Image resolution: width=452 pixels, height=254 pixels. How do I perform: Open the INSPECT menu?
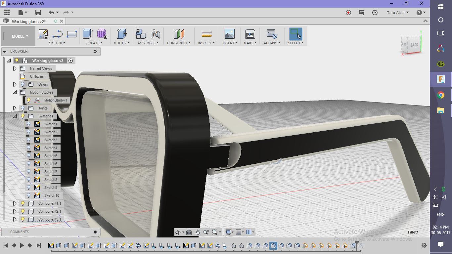pos(206,43)
